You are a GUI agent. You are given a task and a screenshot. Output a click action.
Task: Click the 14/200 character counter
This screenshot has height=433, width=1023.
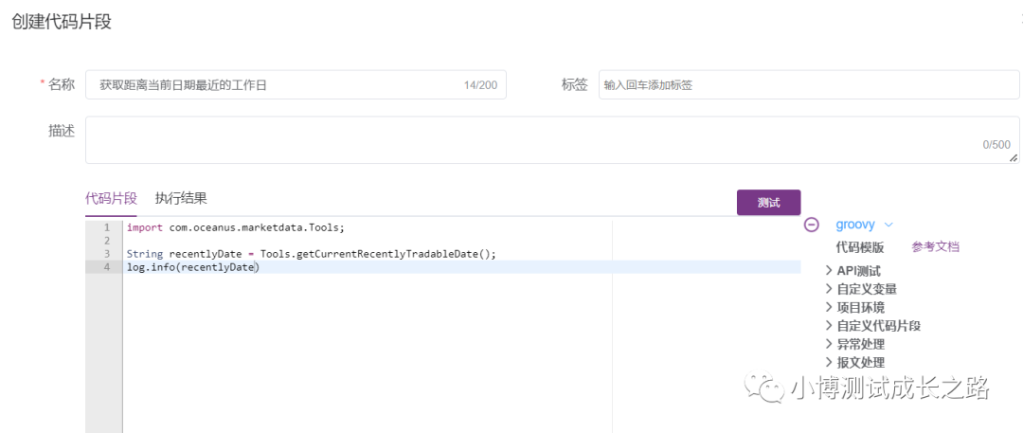tap(480, 85)
